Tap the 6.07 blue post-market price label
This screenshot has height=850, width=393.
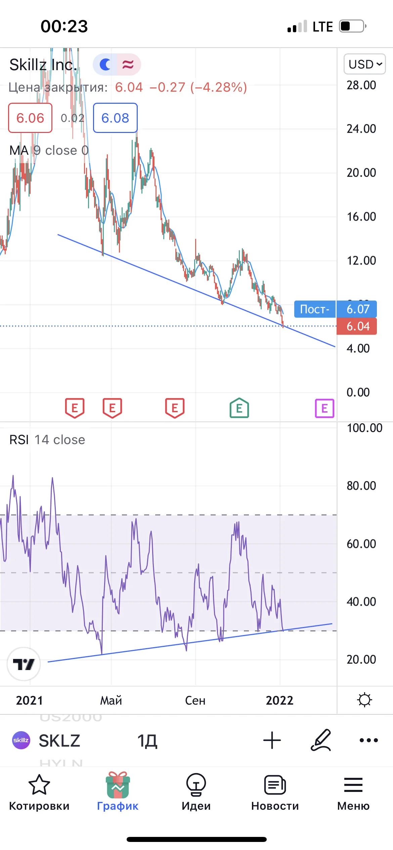coord(357,309)
